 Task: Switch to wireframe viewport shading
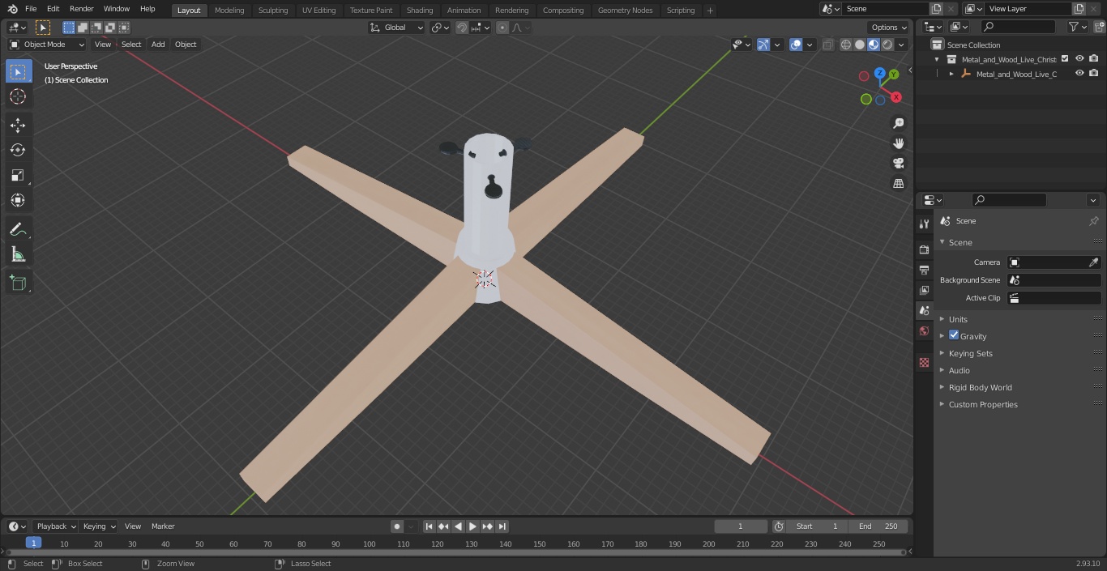pos(846,45)
